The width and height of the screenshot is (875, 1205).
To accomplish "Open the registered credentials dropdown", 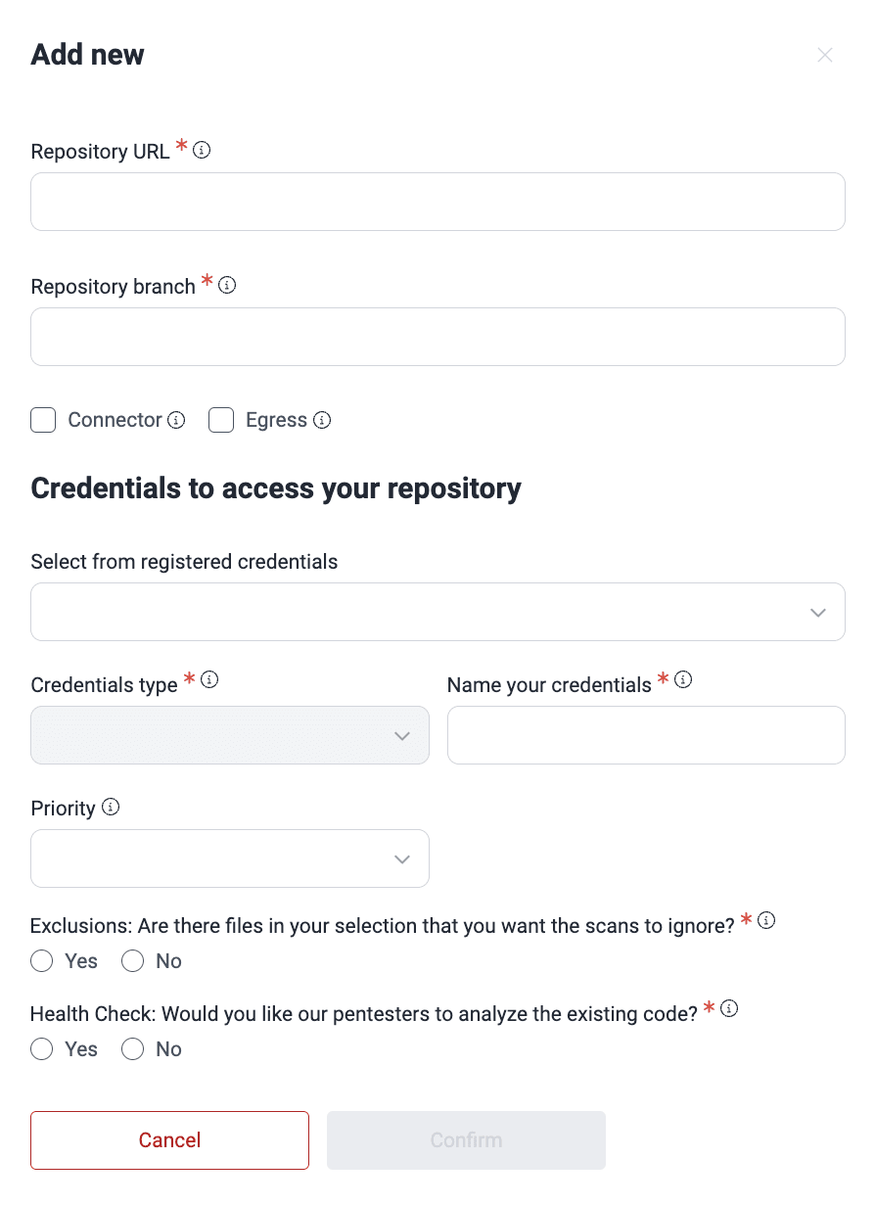I will (x=437, y=612).
